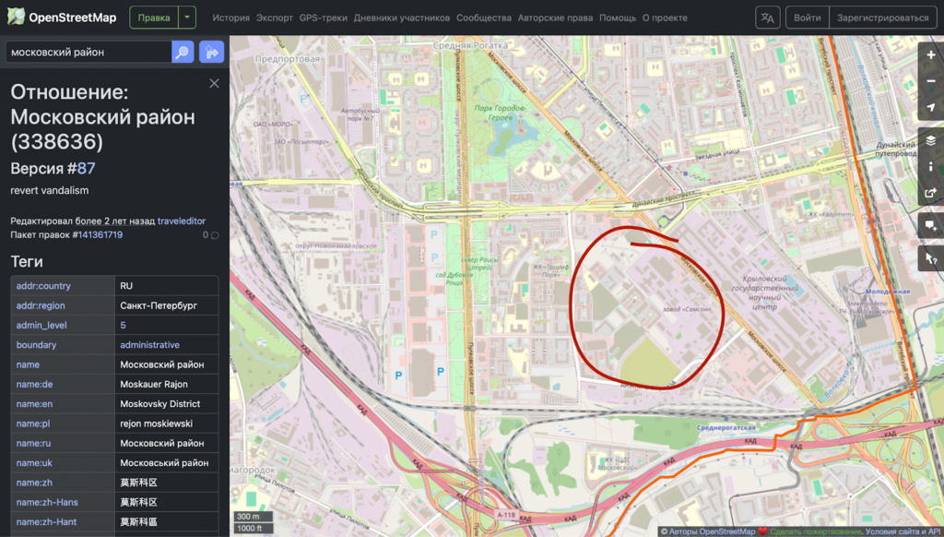Screen dimensions: 944x537
Task: Open the map legend info
Action: pos(930,167)
